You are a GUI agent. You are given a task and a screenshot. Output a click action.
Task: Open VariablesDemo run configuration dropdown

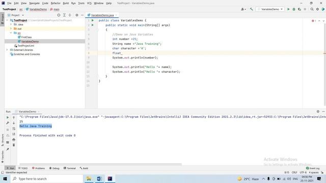tap(270, 9)
